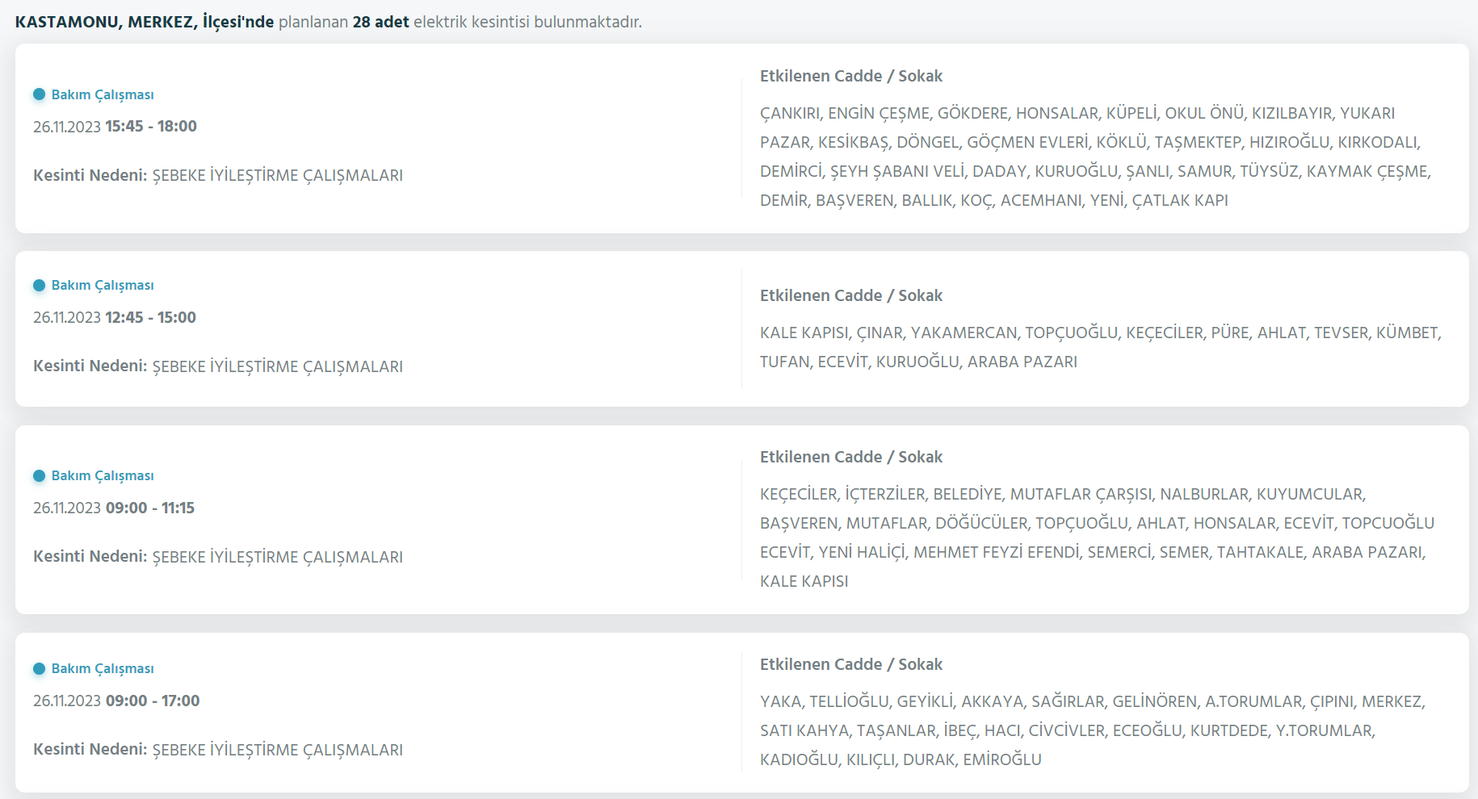Click the street list starting with YAKA, TELLİOĞLU
The width and height of the screenshot is (1478, 799).
coord(1093,730)
